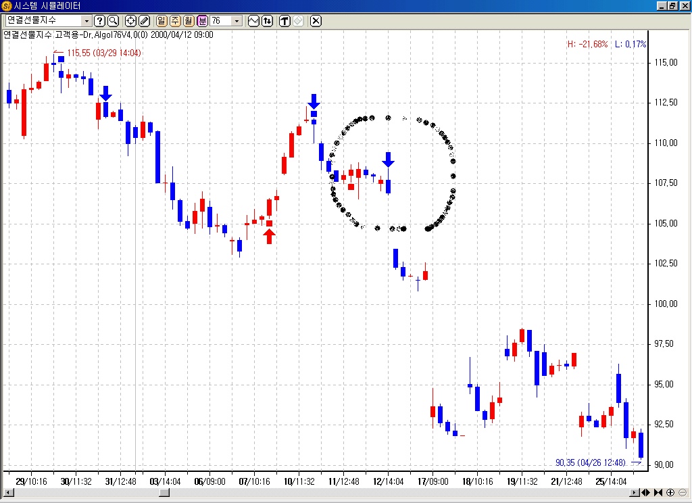
Task: Switch to monthly period (월)
Action: (189, 21)
